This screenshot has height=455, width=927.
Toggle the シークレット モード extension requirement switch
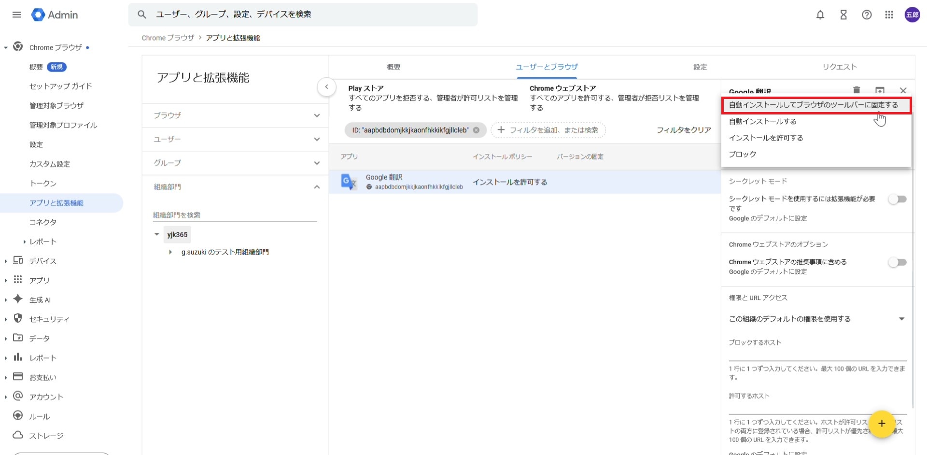point(897,199)
